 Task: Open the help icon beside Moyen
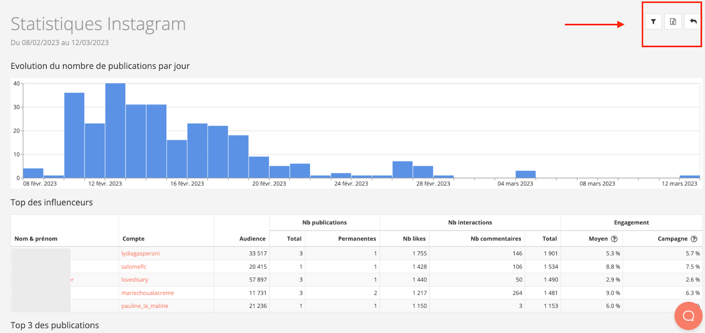tap(614, 239)
